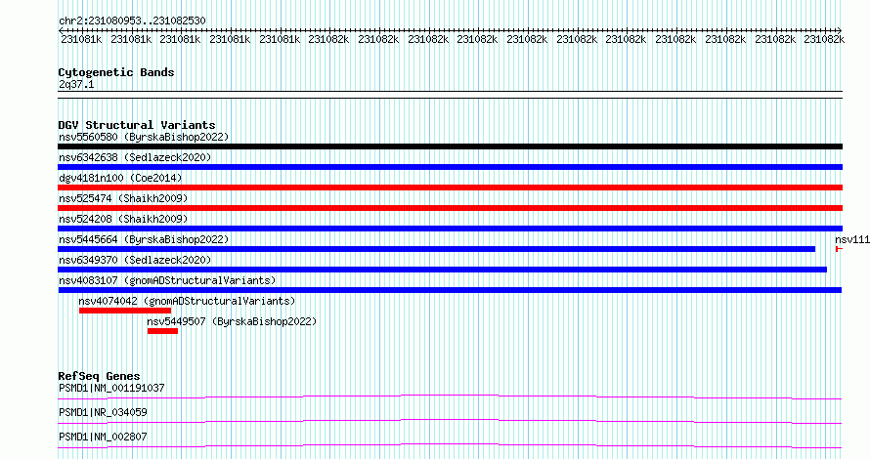870x459 pixels.
Task: Click the tiny red nsv111 marker
Action: [839, 249]
